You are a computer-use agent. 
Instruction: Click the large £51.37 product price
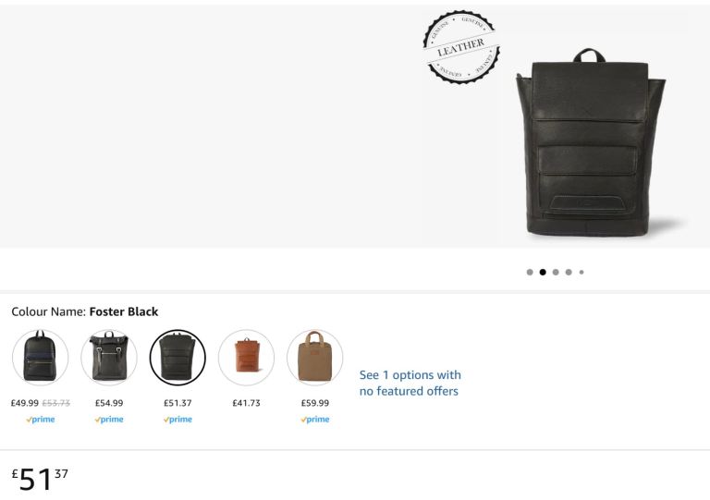pos(40,479)
